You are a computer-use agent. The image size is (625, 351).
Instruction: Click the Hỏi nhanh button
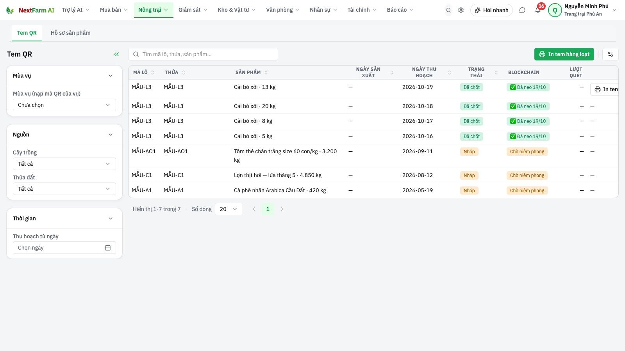[491, 10]
